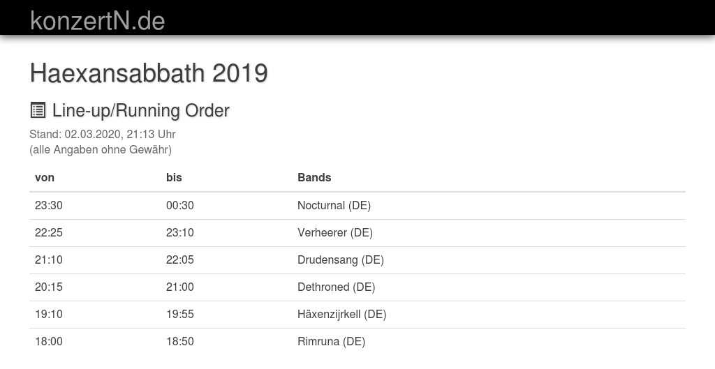Select the Häxenzijrkell (DE) row
The width and height of the screenshot is (715, 369).
point(341,314)
